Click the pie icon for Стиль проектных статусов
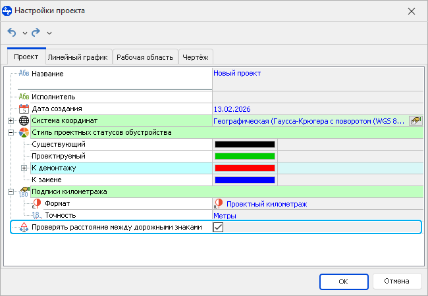Image resolution: width=428 pixels, height=296 pixels. (x=24, y=132)
